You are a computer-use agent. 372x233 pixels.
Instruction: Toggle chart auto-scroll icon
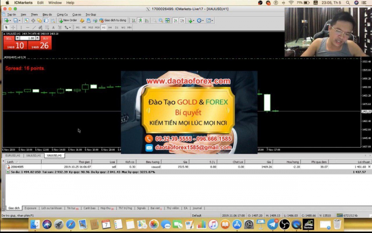[x=176, y=20]
